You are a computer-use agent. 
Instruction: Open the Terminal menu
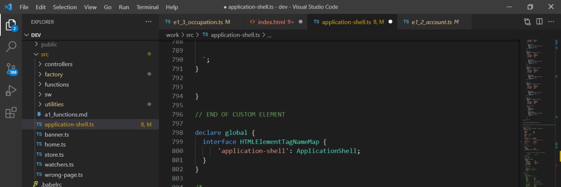tap(147, 7)
